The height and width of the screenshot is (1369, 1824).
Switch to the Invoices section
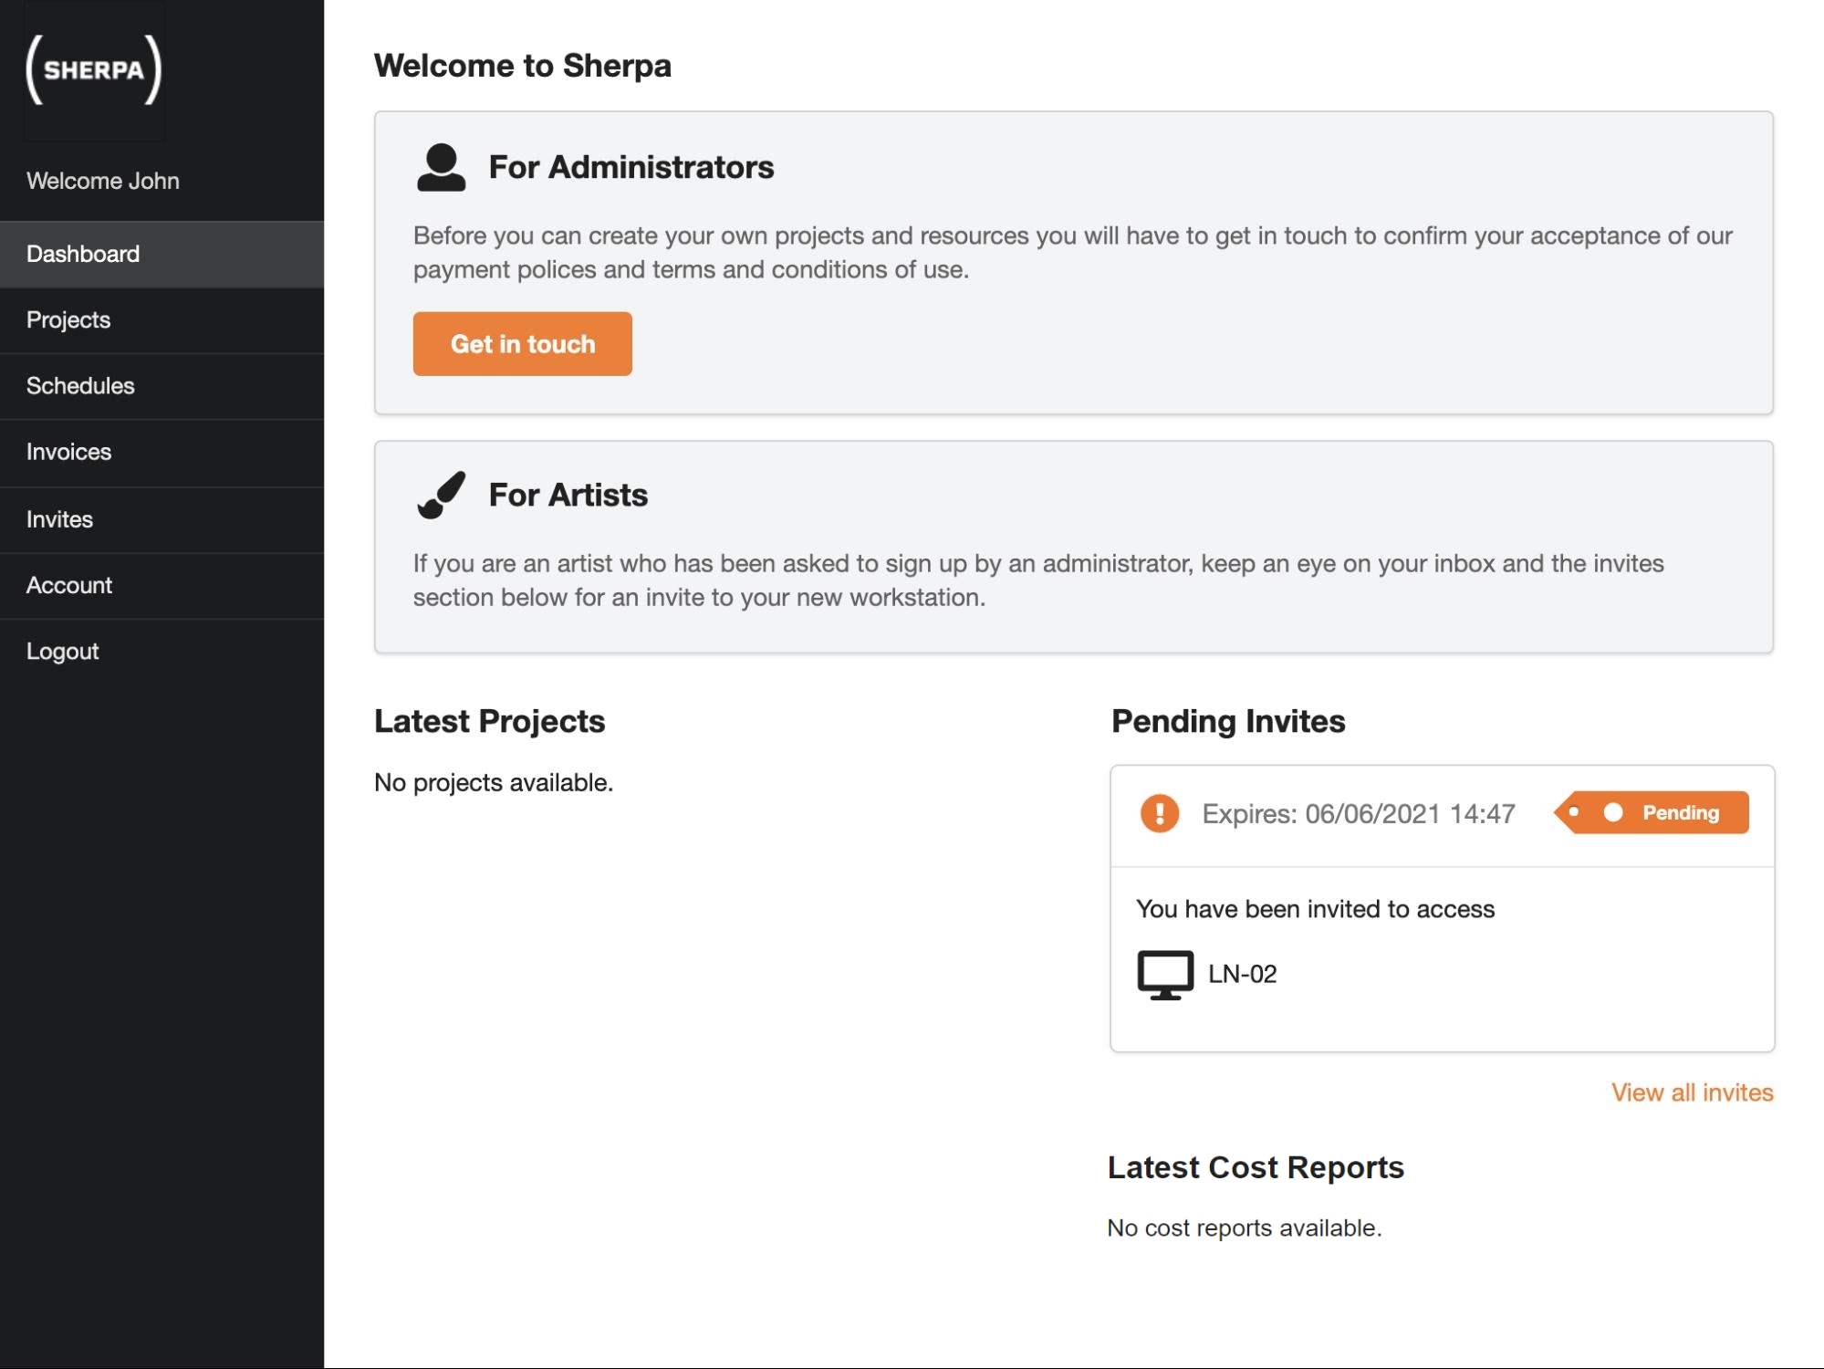pyautogui.click(x=68, y=451)
